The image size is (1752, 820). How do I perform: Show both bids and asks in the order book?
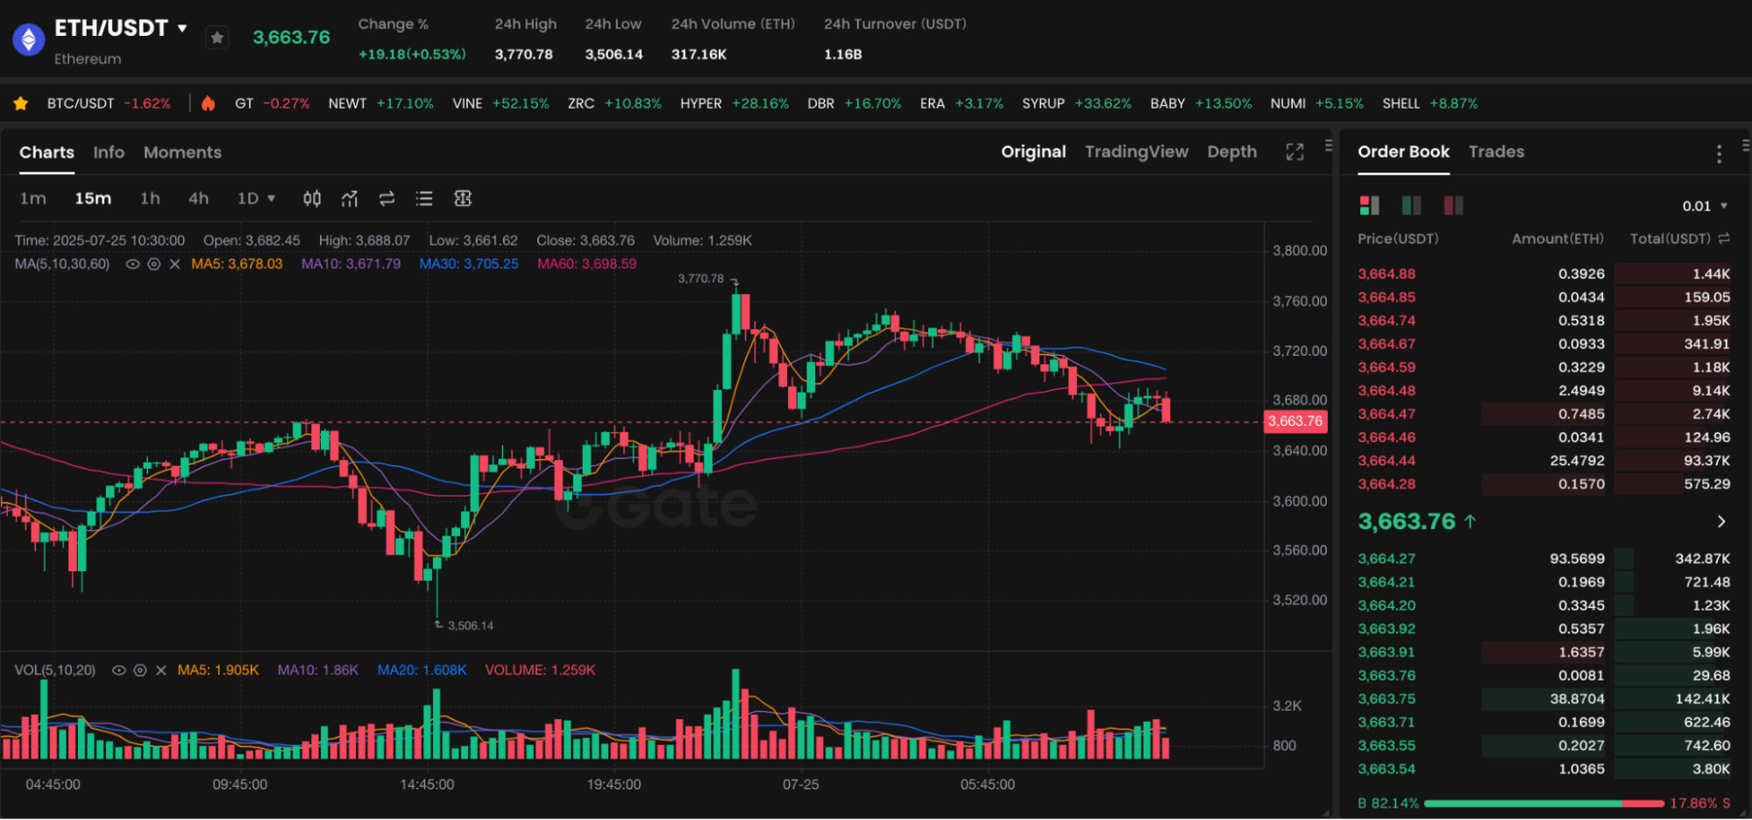(1369, 205)
